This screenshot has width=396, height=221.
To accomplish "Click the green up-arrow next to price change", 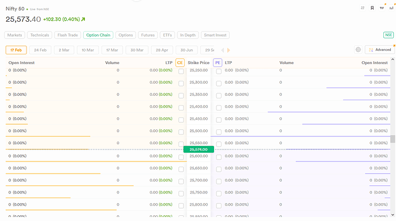I will point(83,19).
